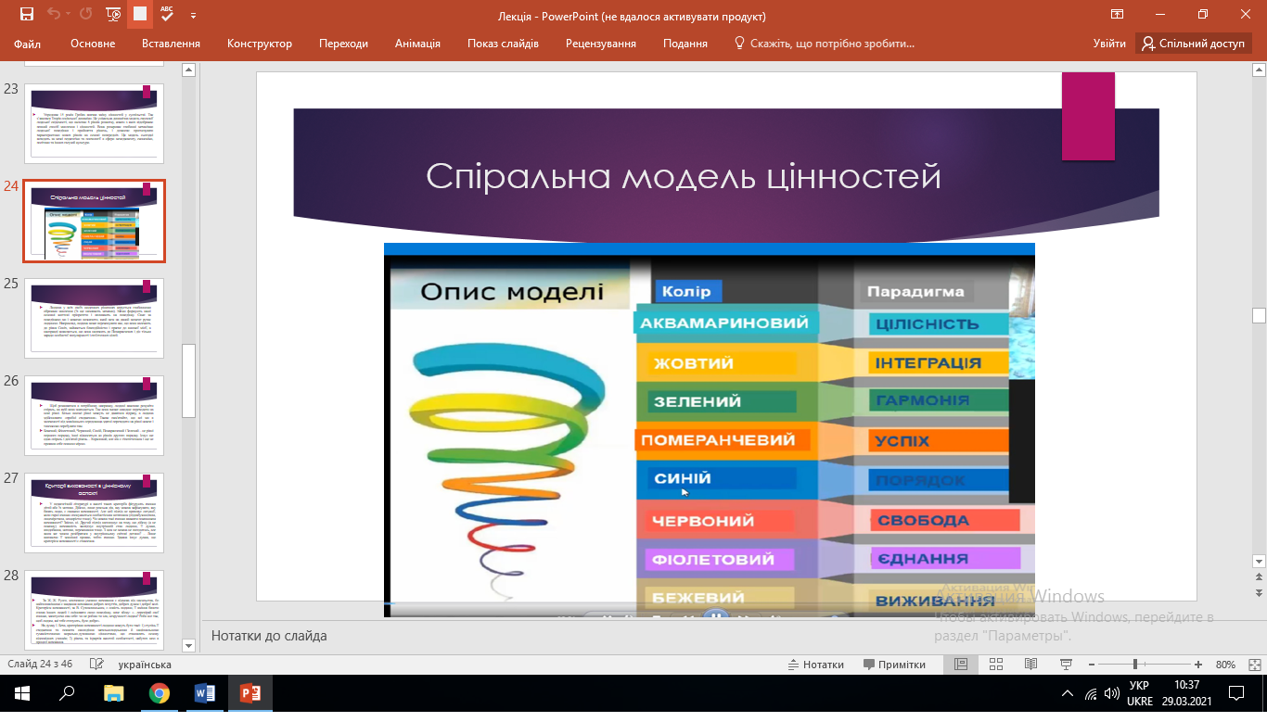This screenshot has width=1267, height=722.
Task: Start slideshow from beginning icon
Action: point(113,14)
